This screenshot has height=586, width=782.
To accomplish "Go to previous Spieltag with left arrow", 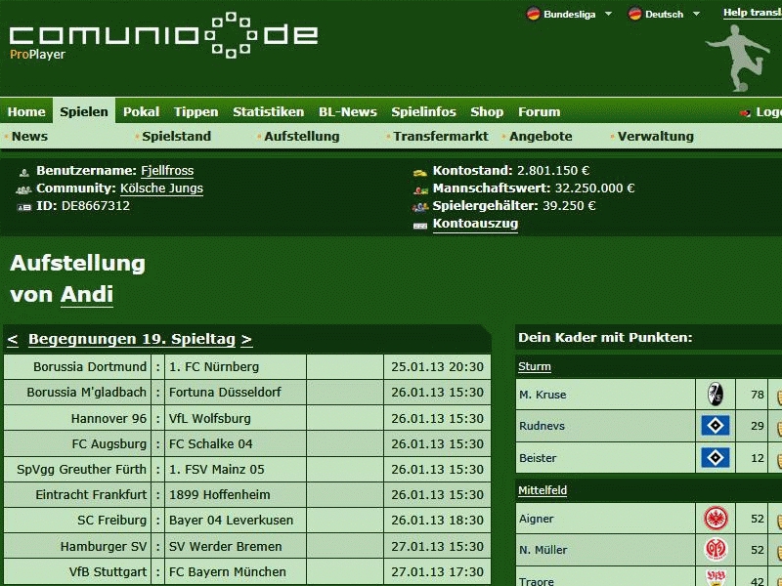I will [x=13, y=339].
